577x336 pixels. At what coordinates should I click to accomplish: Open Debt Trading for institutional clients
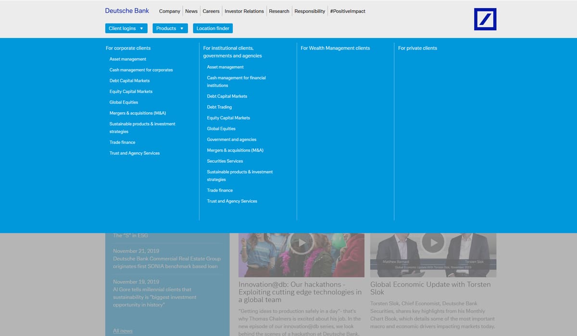click(219, 107)
